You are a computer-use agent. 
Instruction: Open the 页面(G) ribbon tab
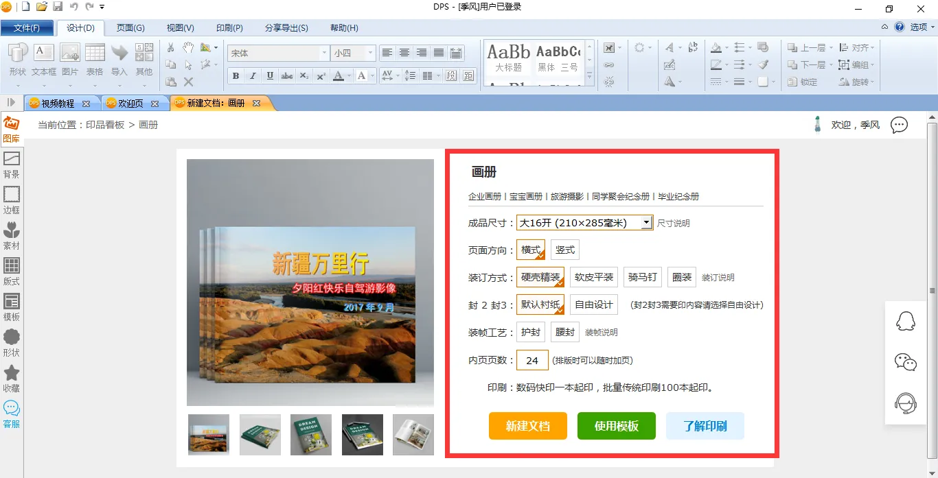point(130,28)
